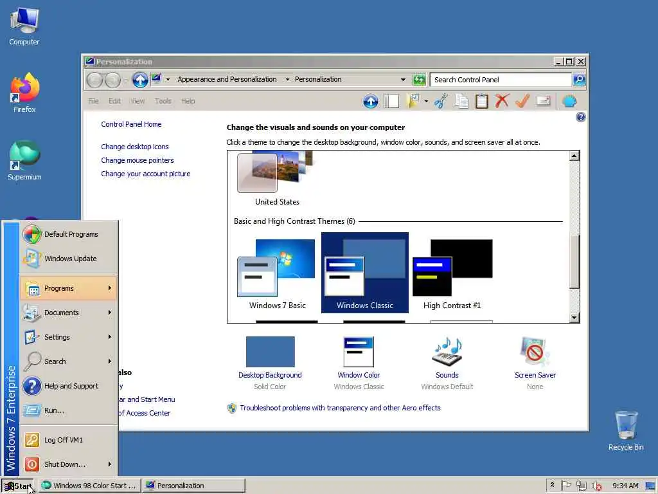The image size is (658, 494).
Task: Click the Firefox desktop shortcut
Action: (24, 93)
